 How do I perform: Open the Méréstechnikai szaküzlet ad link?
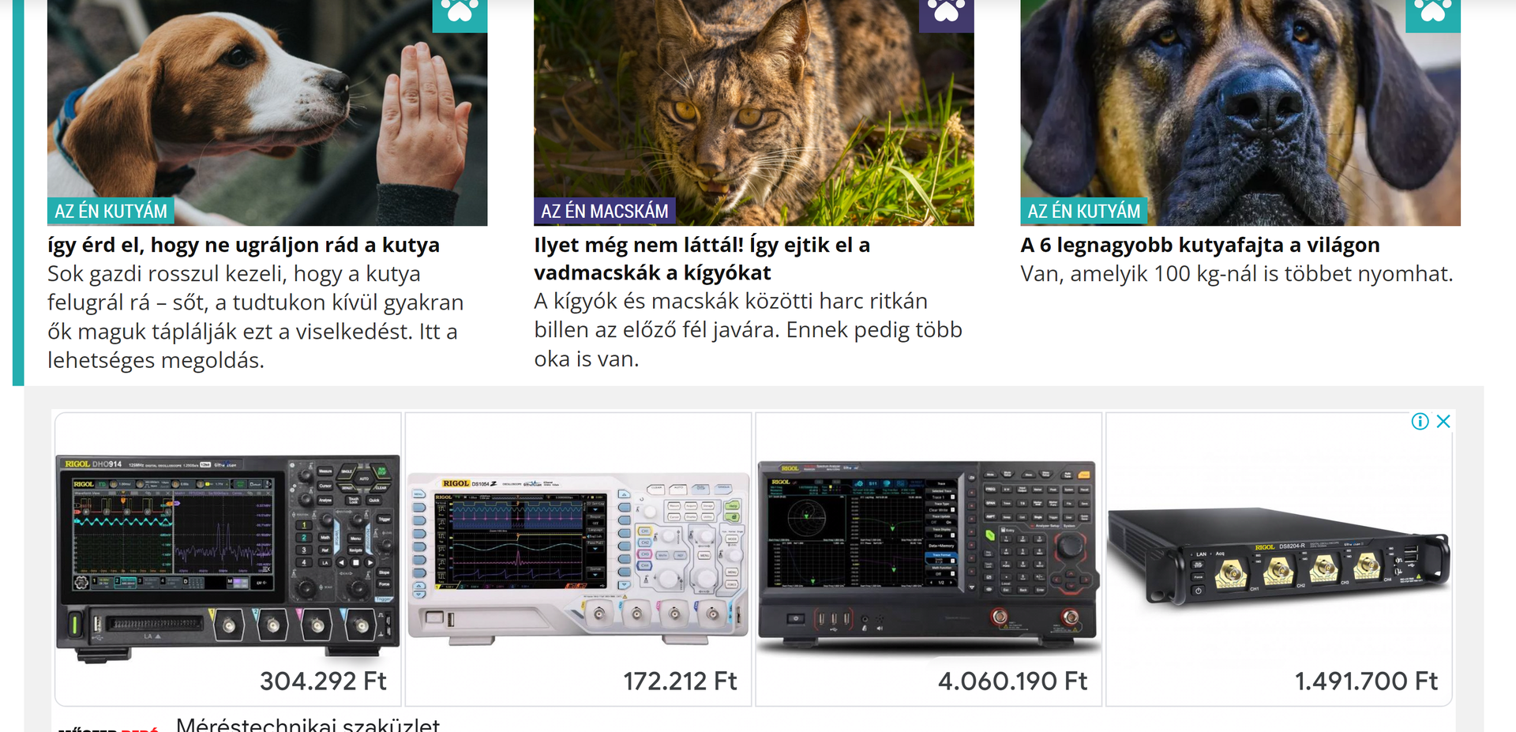(x=307, y=724)
